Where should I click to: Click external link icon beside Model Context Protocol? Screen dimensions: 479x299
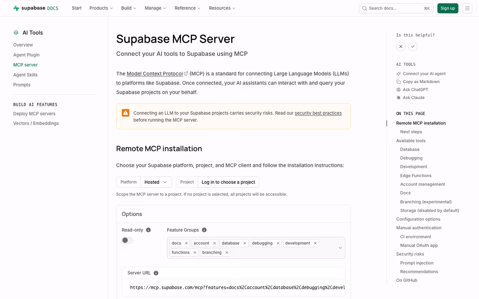point(186,74)
